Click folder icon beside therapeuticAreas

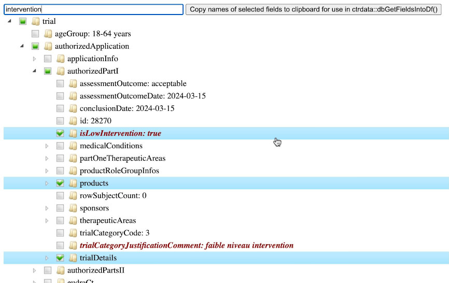point(73,220)
